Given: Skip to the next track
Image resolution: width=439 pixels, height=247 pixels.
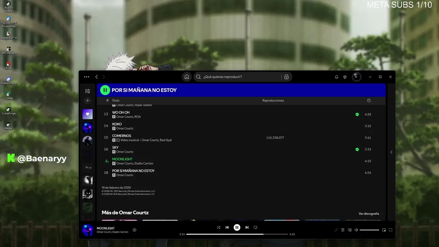Looking at the screenshot, I should pyautogui.click(x=247, y=227).
